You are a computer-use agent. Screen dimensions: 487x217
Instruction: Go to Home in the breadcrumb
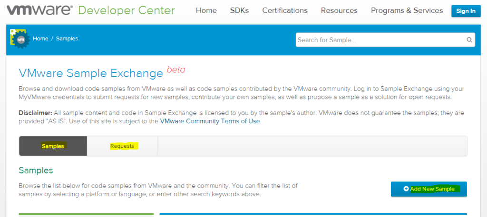[x=41, y=39]
